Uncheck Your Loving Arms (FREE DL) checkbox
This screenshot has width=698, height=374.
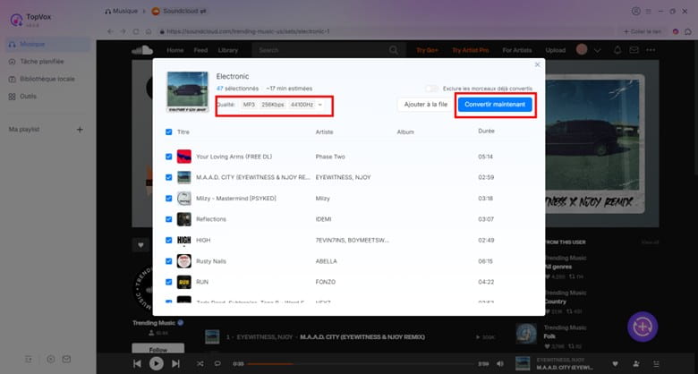tap(169, 157)
